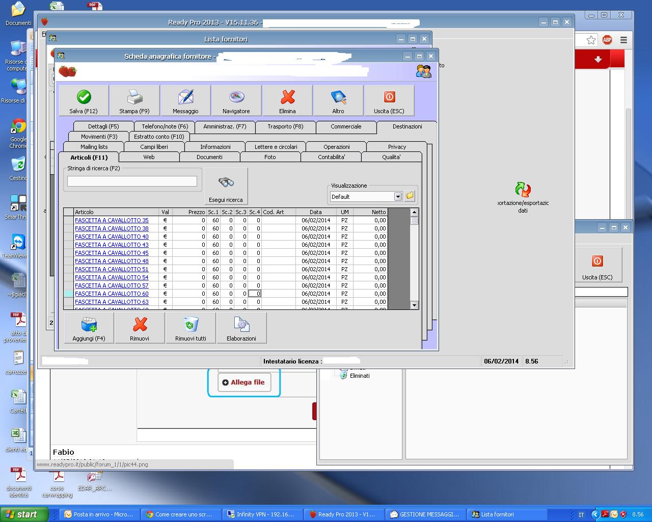
Task: Open the Chrome menu hamburger icon
Action: pos(623,40)
